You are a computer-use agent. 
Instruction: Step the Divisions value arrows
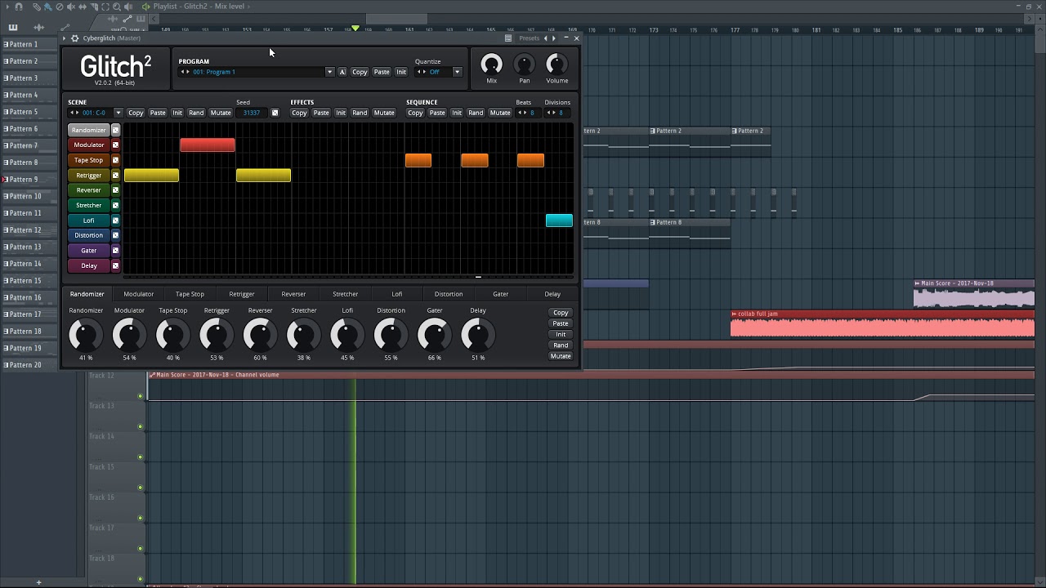[552, 113]
